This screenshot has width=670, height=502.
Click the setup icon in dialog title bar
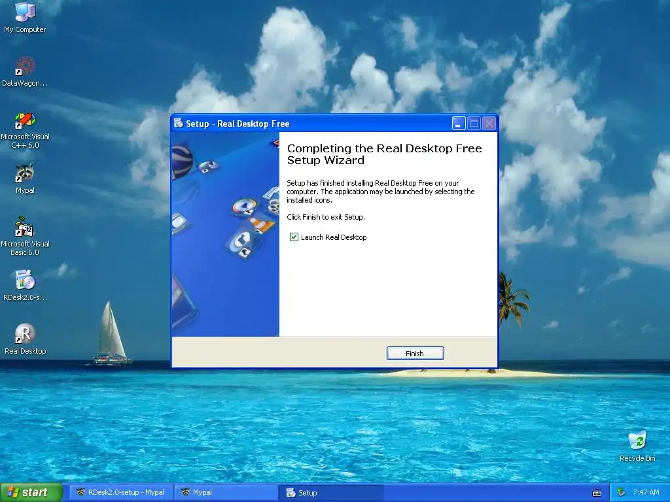(178, 124)
